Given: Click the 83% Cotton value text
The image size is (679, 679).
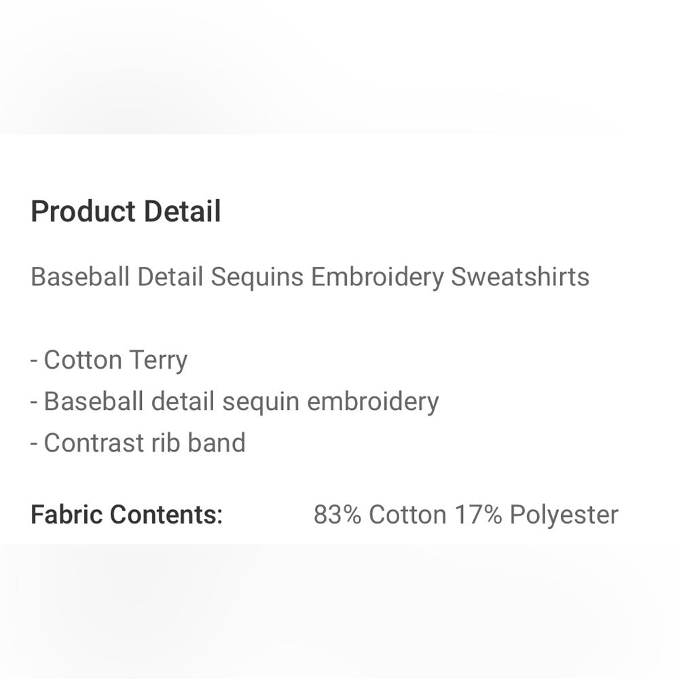Looking at the screenshot, I should click(x=380, y=515).
